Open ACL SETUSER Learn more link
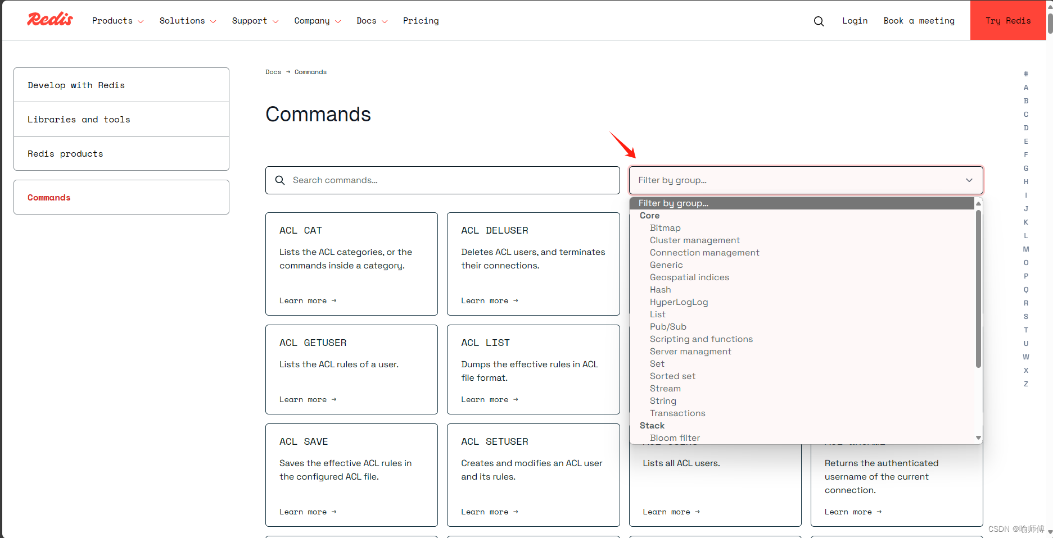The width and height of the screenshot is (1053, 538). (x=489, y=512)
